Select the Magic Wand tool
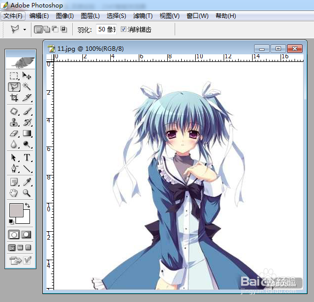 point(26,87)
